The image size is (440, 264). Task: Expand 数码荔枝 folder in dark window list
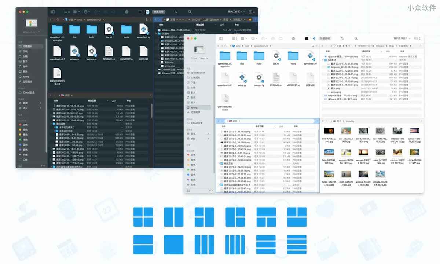pos(51,124)
